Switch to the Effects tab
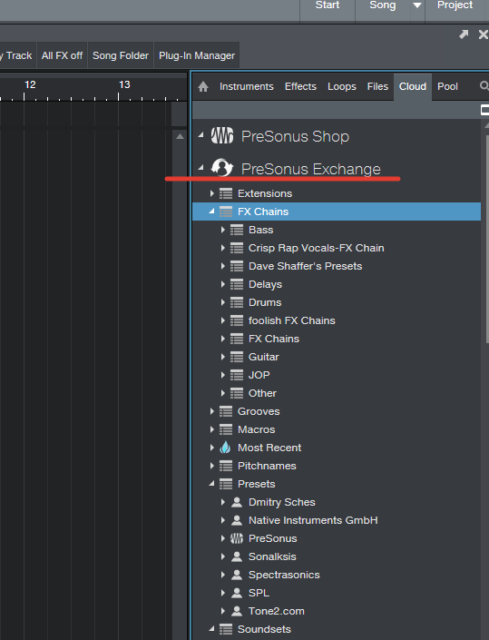 300,86
